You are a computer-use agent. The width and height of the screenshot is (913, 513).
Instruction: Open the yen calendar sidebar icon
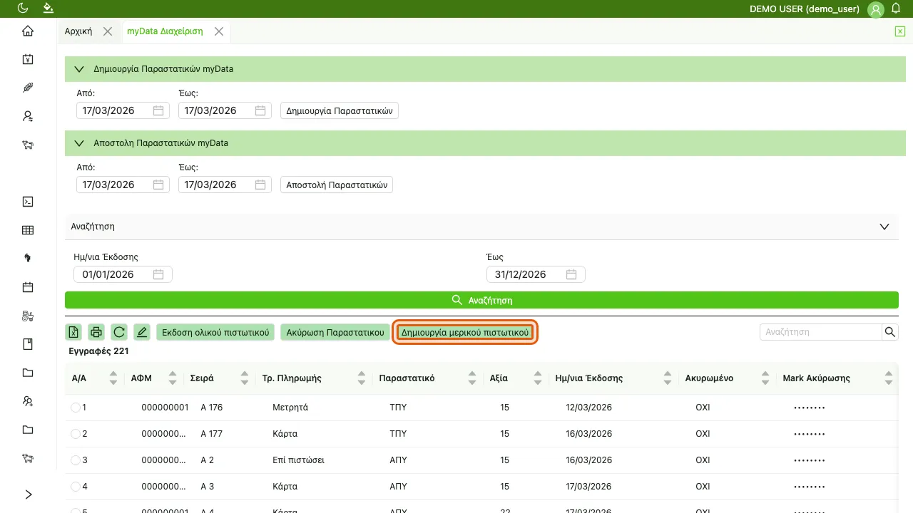click(x=28, y=59)
